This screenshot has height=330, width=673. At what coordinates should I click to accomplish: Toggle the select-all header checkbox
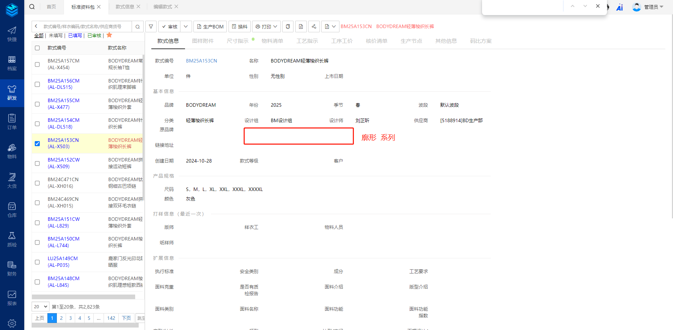click(37, 48)
